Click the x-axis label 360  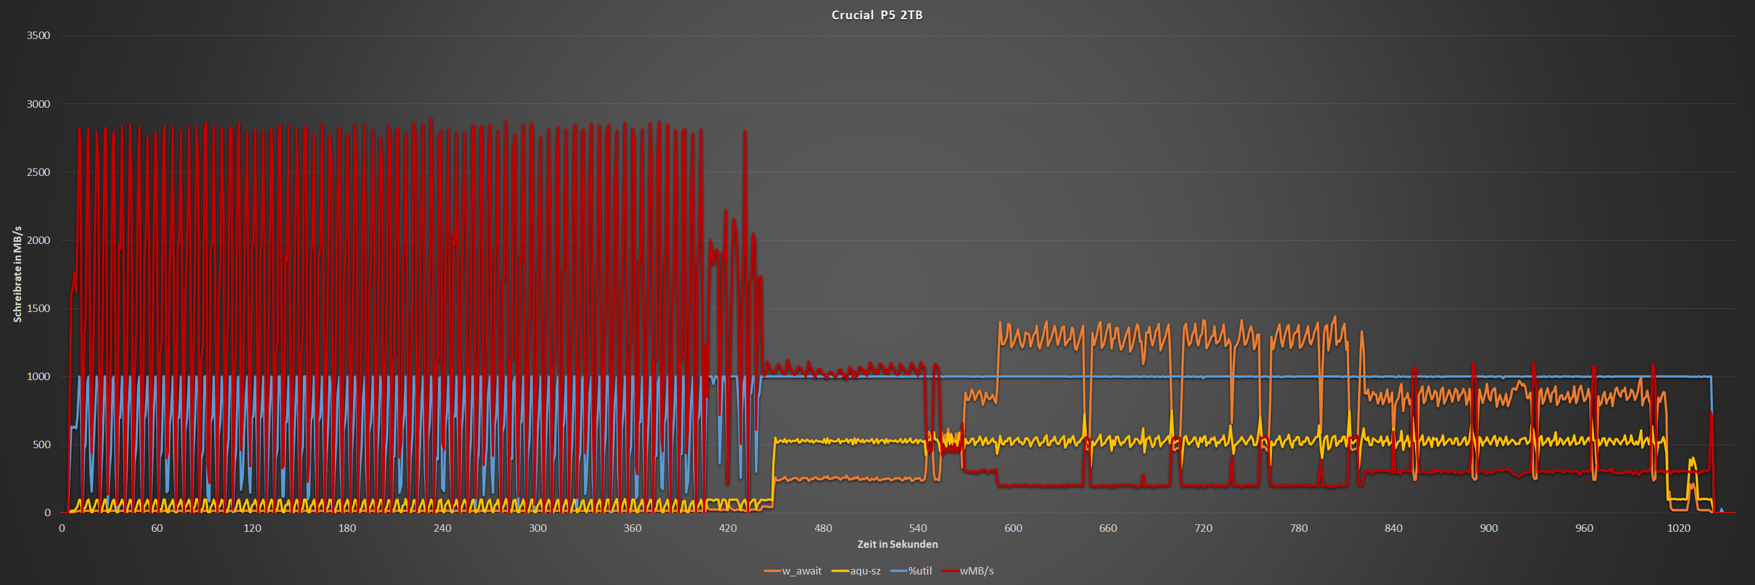click(x=632, y=528)
